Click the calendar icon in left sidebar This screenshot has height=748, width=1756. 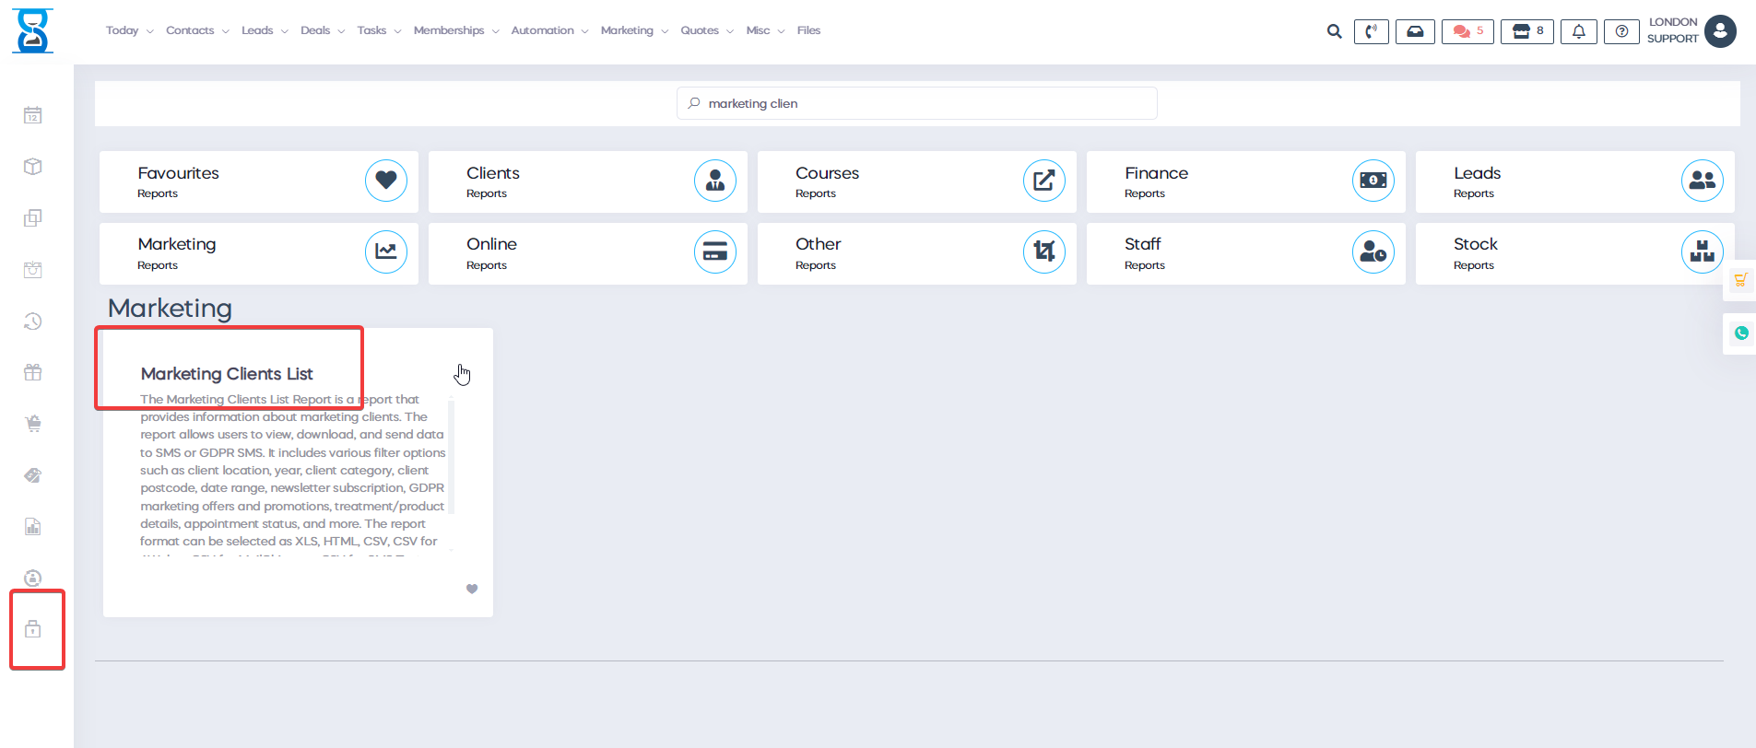tap(33, 115)
